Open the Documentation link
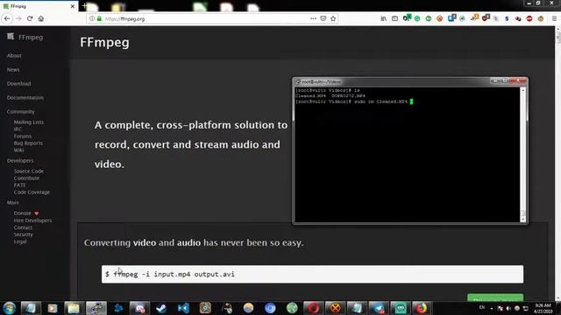Image resolution: width=561 pixels, height=315 pixels. [x=25, y=97]
